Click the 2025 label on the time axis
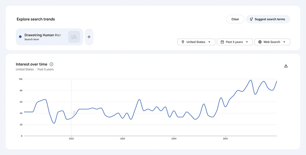Image resolution: width=306 pixels, height=155 pixels. (x=225, y=139)
